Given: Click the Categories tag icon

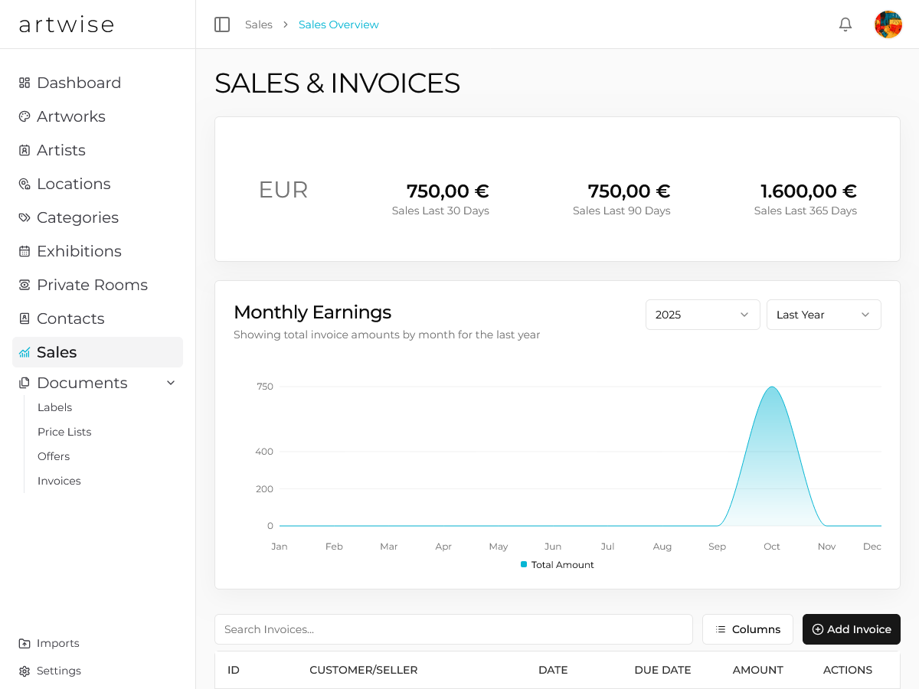Looking at the screenshot, I should pos(25,217).
